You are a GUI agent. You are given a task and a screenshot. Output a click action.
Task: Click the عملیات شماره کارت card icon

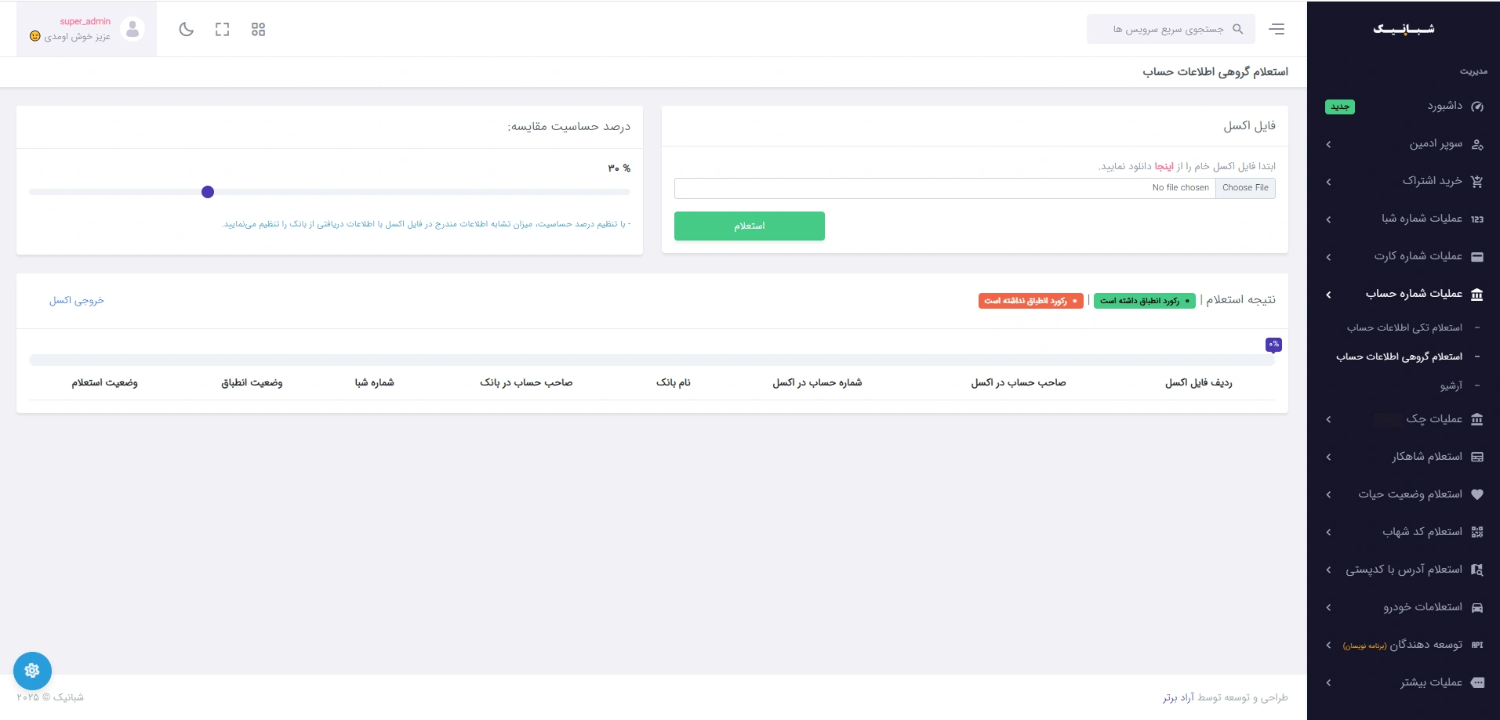pos(1477,257)
